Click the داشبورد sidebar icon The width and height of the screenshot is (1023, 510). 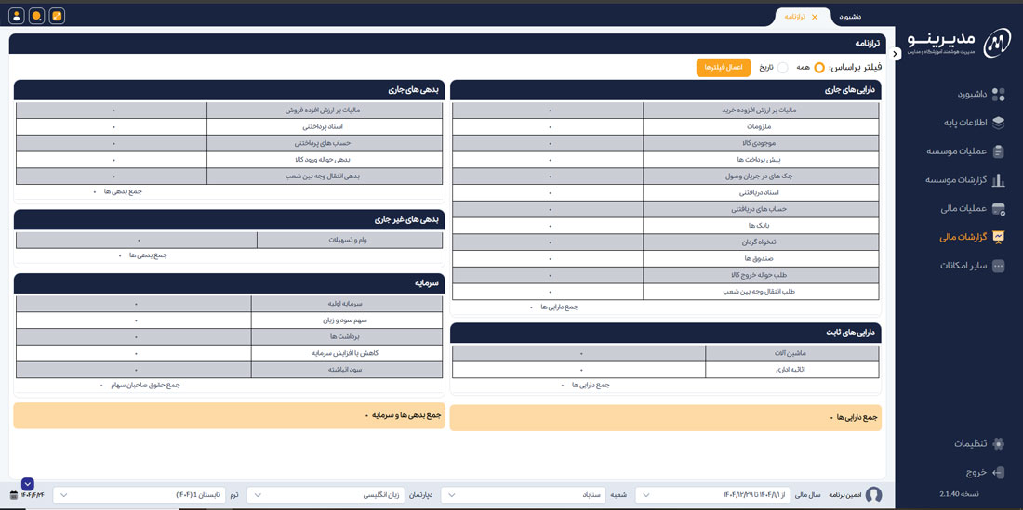point(998,94)
